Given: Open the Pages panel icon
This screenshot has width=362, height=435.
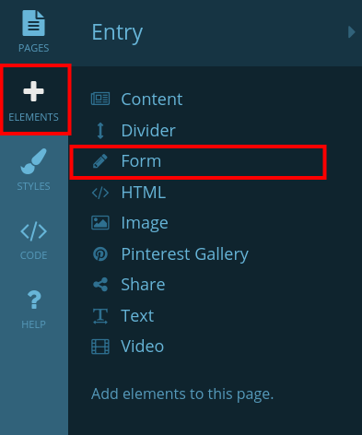Looking at the screenshot, I should tap(33, 23).
